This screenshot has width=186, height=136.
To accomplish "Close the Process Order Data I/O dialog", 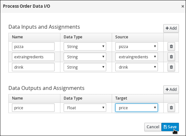I will point(183,6).
